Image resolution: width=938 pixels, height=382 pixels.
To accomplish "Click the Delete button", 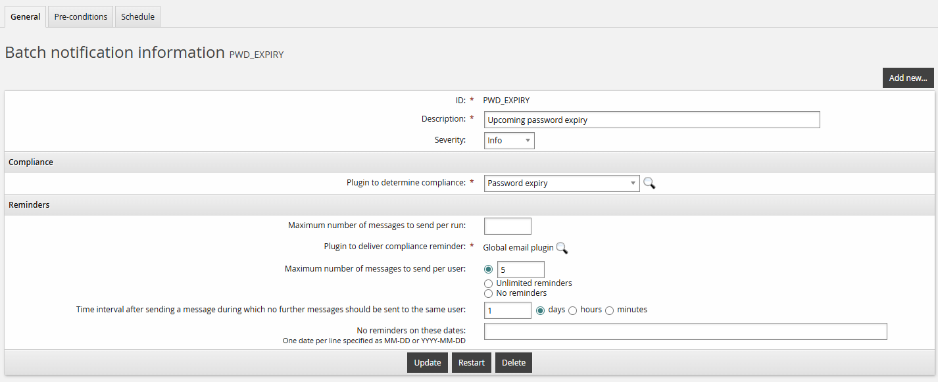I will pyautogui.click(x=514, y=363).
